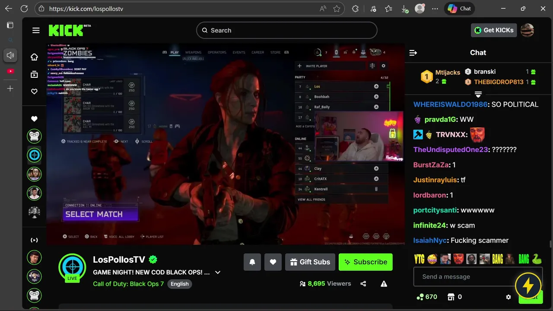This screenshot has width=553, height=311.
Task: Click the green channel points icon showing 670
Action: click(x=420, y=297)
